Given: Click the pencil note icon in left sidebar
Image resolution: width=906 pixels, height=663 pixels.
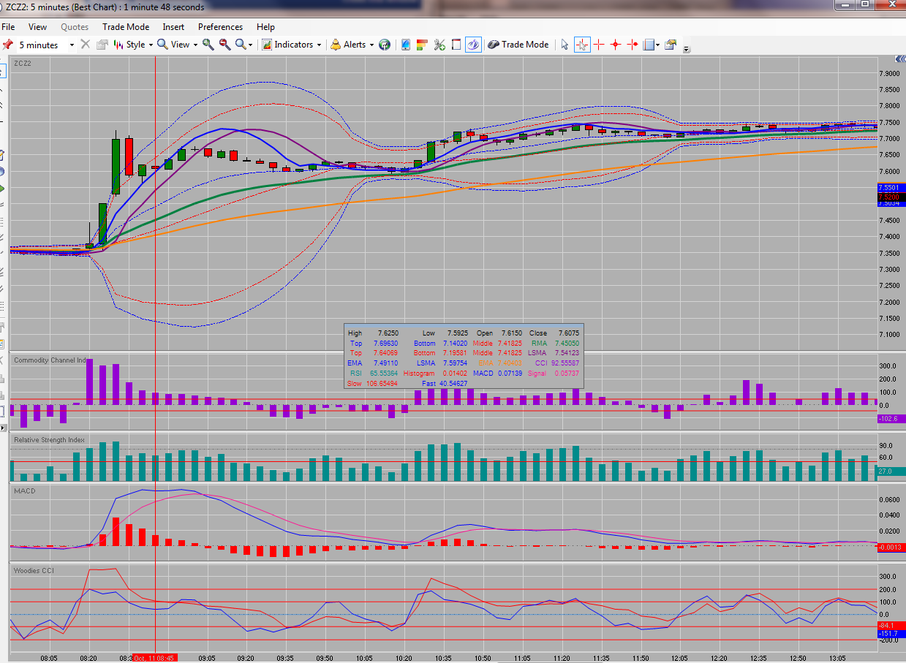Looking at the screenshot, I should pos(3,155).
